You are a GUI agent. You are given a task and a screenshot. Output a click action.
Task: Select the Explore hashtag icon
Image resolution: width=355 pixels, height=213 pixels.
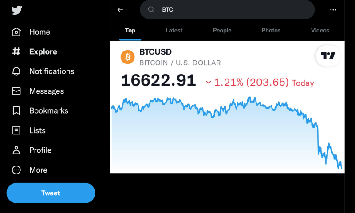16,51
